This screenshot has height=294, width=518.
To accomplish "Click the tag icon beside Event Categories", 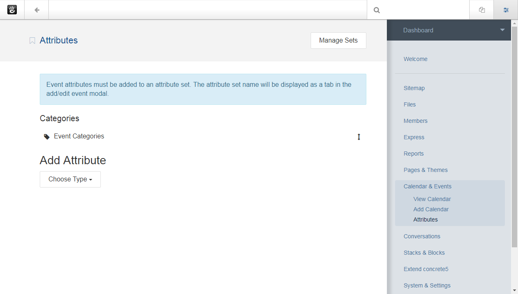I will pos(46,136).
